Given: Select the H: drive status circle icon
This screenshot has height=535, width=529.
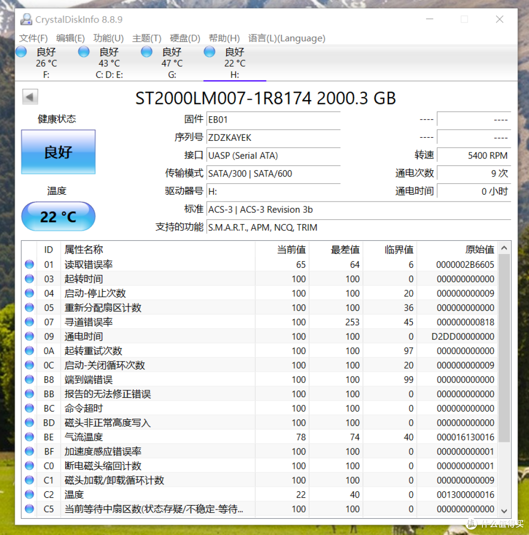Looking at the screenshot, I should tap(209, 51).
